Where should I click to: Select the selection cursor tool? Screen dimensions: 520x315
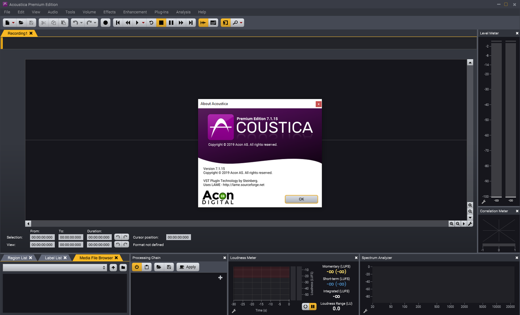coord(225,23)
